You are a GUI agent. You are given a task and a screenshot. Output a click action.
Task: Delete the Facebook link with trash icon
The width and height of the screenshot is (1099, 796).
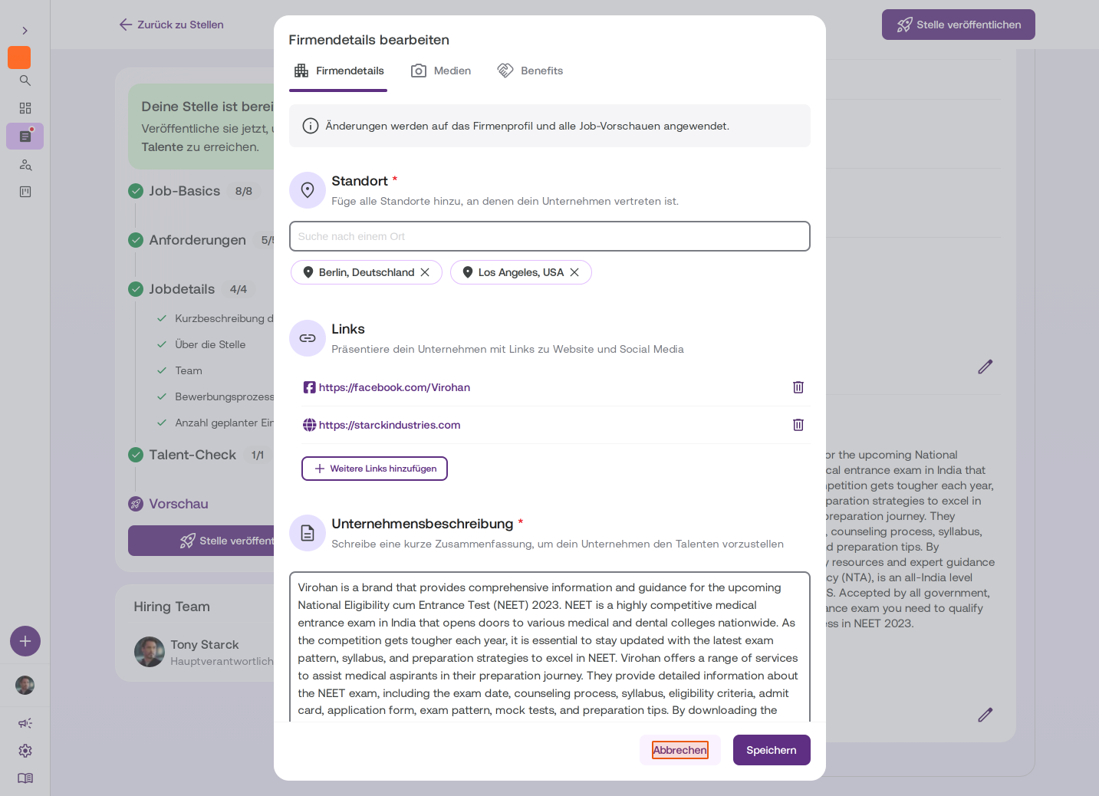(798, 387)
